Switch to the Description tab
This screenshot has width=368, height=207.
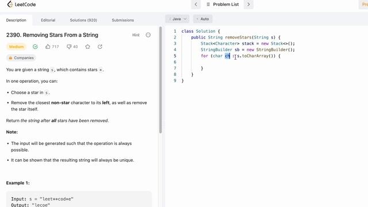click(16, 20)
